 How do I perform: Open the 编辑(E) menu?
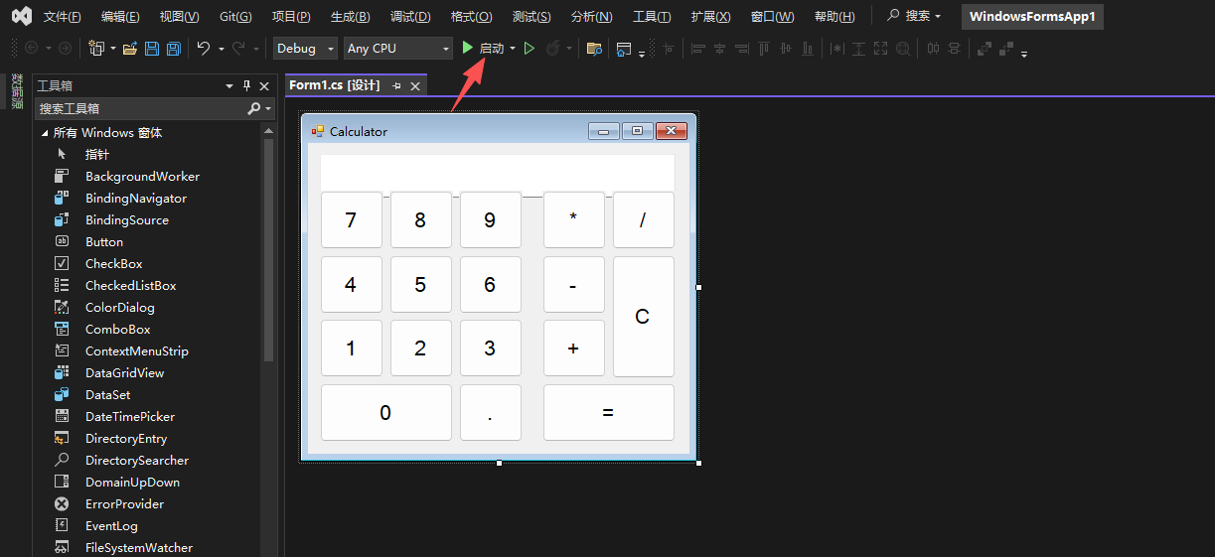point(120,17)
